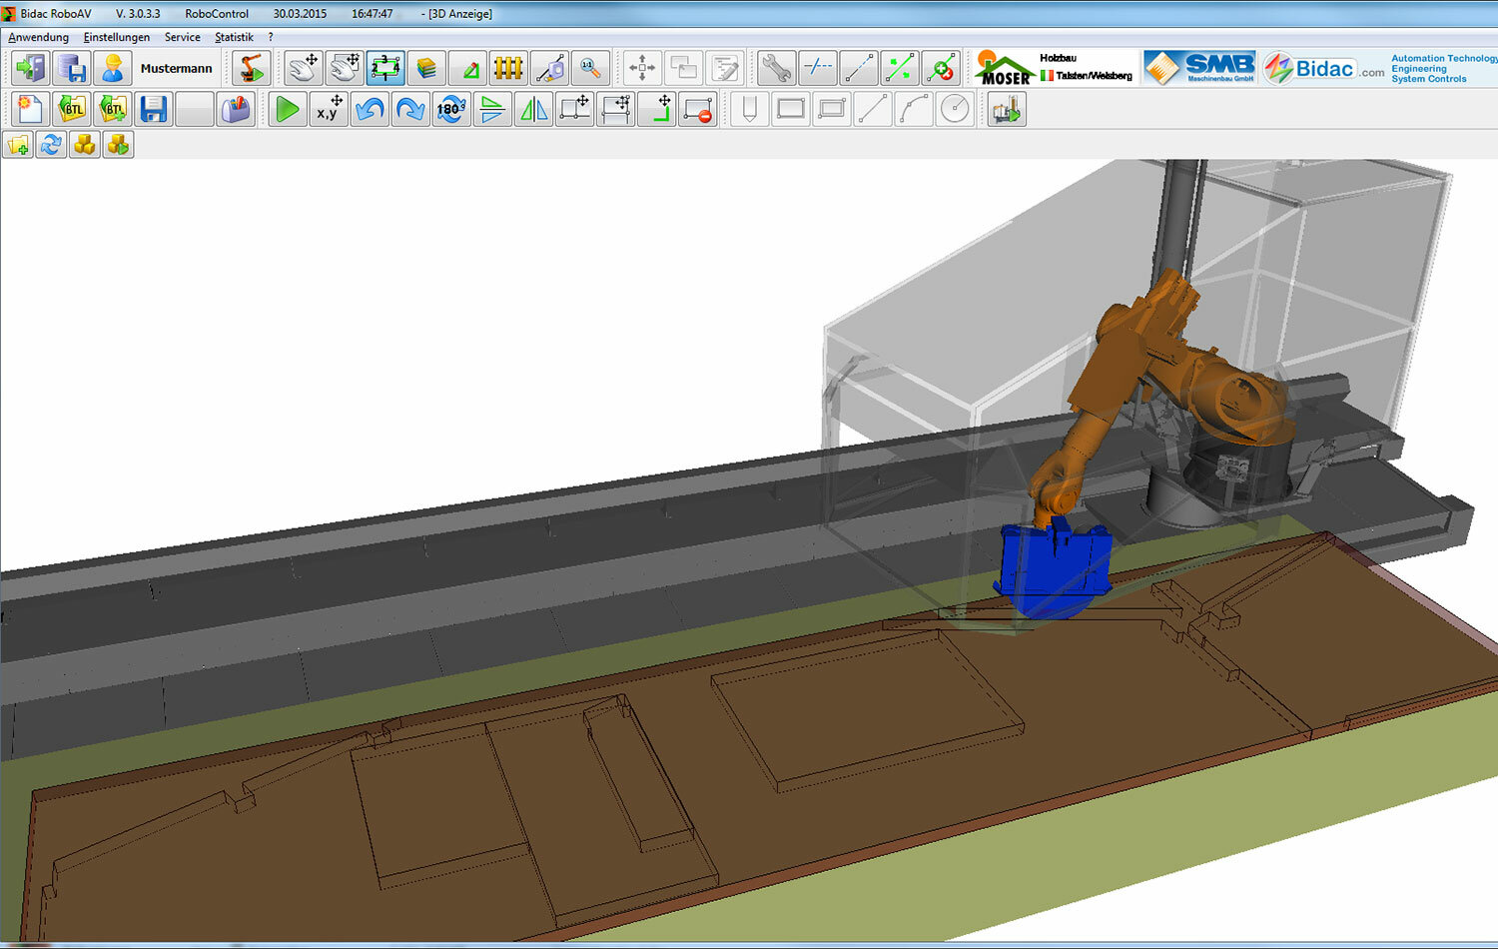The width and height of the screenshot is (1498, 949).
Task: Click the yellow cubes icon
Action: click(85, 145)
